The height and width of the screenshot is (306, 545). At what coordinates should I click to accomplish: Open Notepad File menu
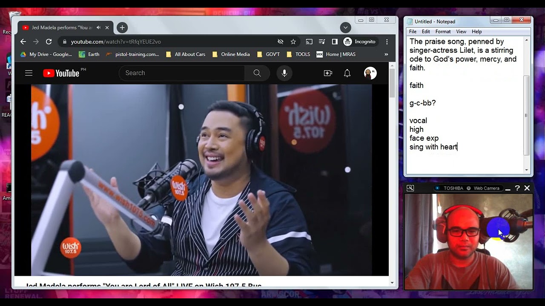(x=413, y=31)
